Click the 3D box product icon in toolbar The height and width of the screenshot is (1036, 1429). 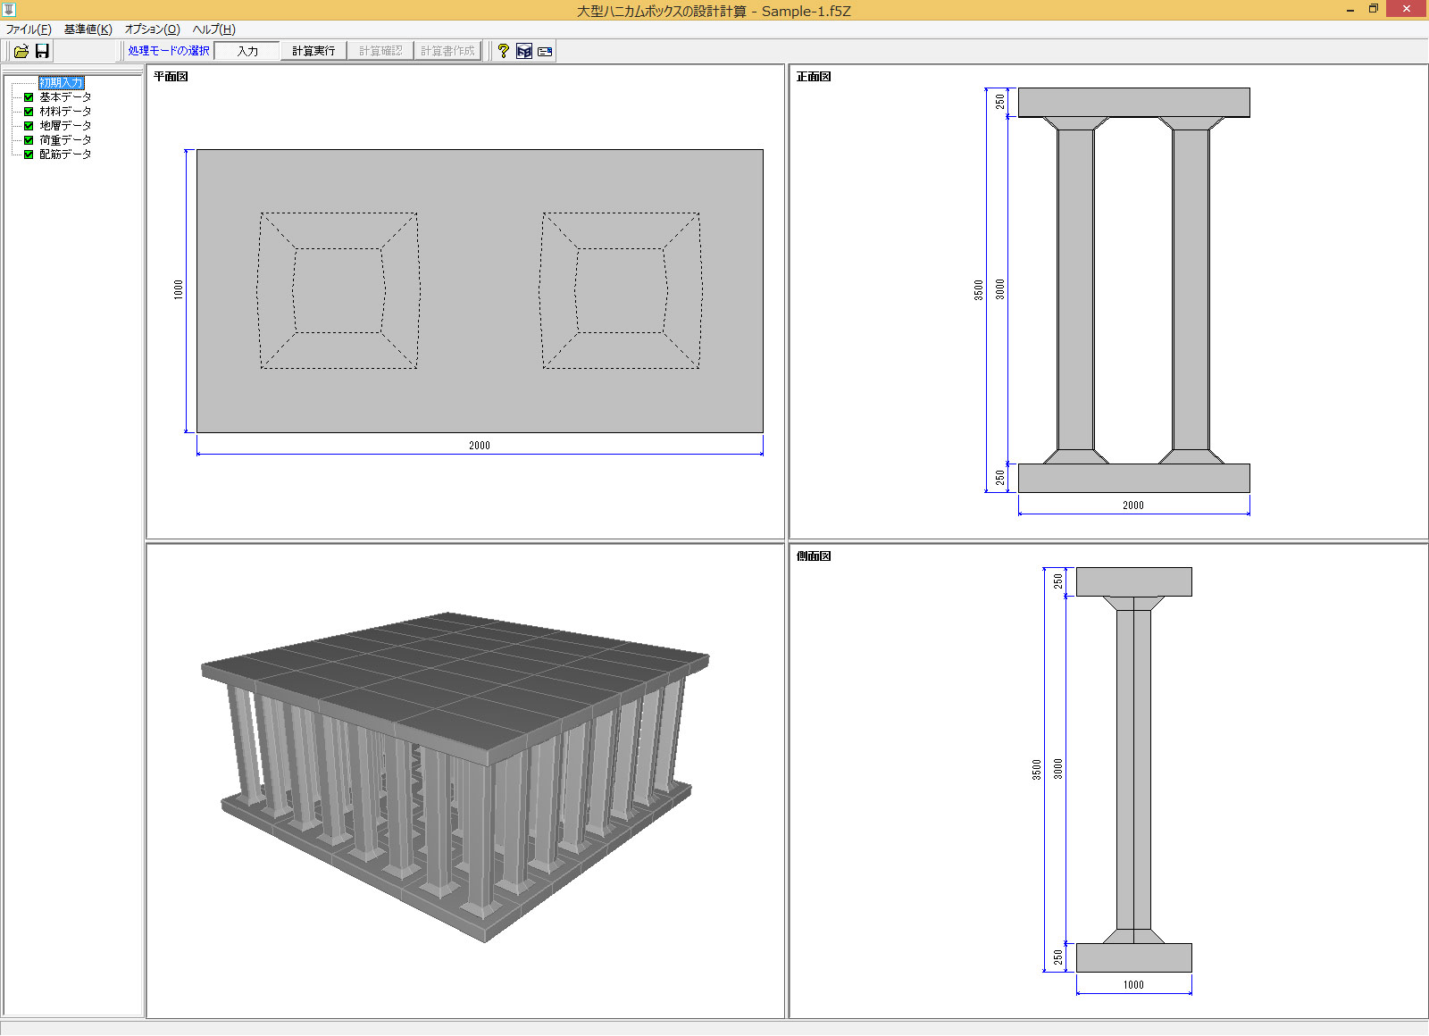(x=524, y=51)
